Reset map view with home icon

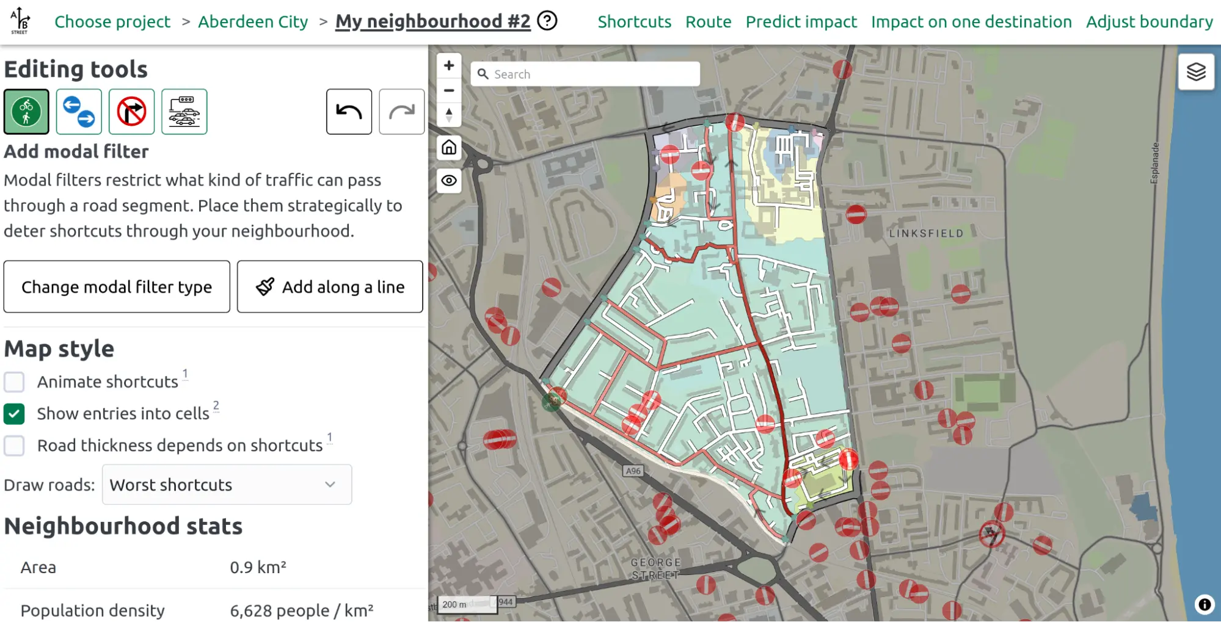449,148
